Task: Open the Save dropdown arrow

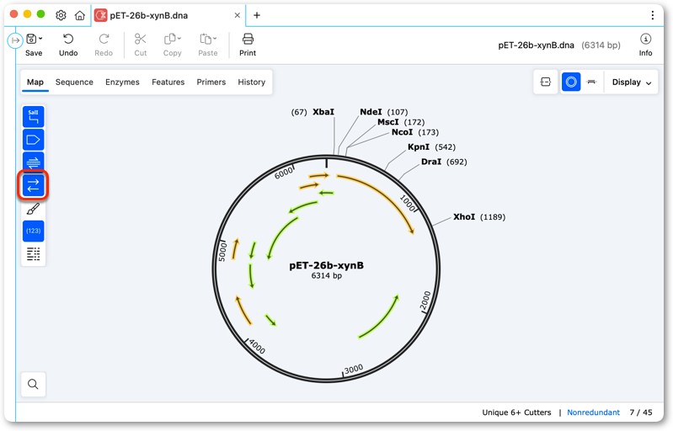Action: click(x=40, y=39)
